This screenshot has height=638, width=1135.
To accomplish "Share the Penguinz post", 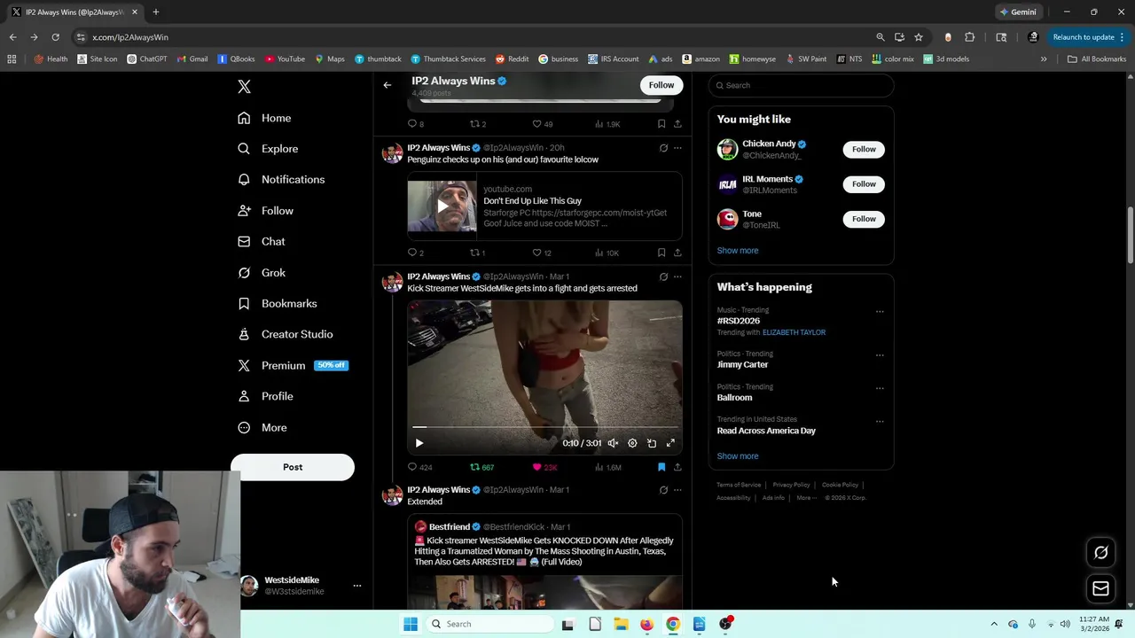I will pos(677,253).
